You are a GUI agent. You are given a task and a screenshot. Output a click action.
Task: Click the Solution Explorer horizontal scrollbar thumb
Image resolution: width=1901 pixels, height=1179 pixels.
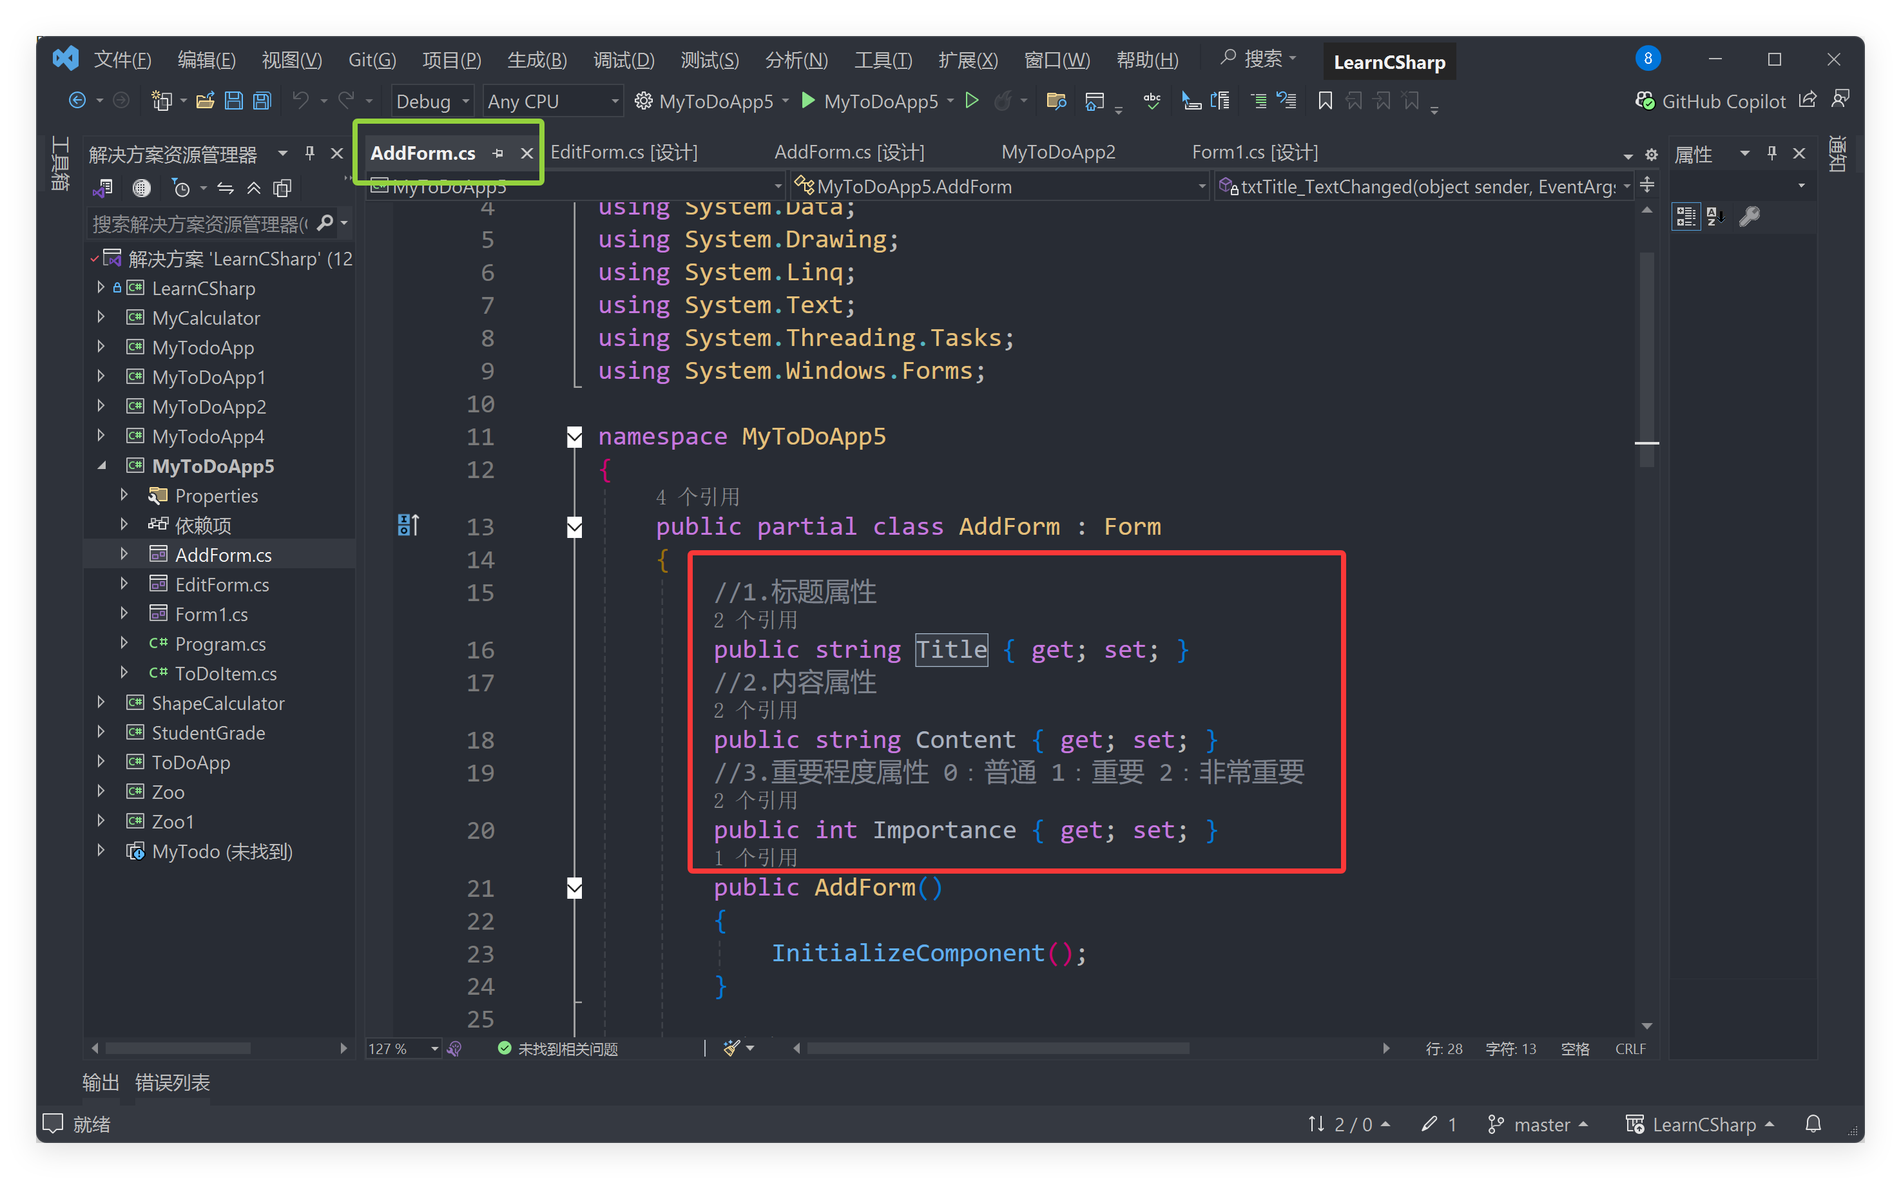[x=178, y=1048]
